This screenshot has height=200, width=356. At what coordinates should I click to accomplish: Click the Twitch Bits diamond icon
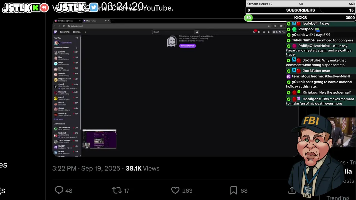tap(269, 32)
